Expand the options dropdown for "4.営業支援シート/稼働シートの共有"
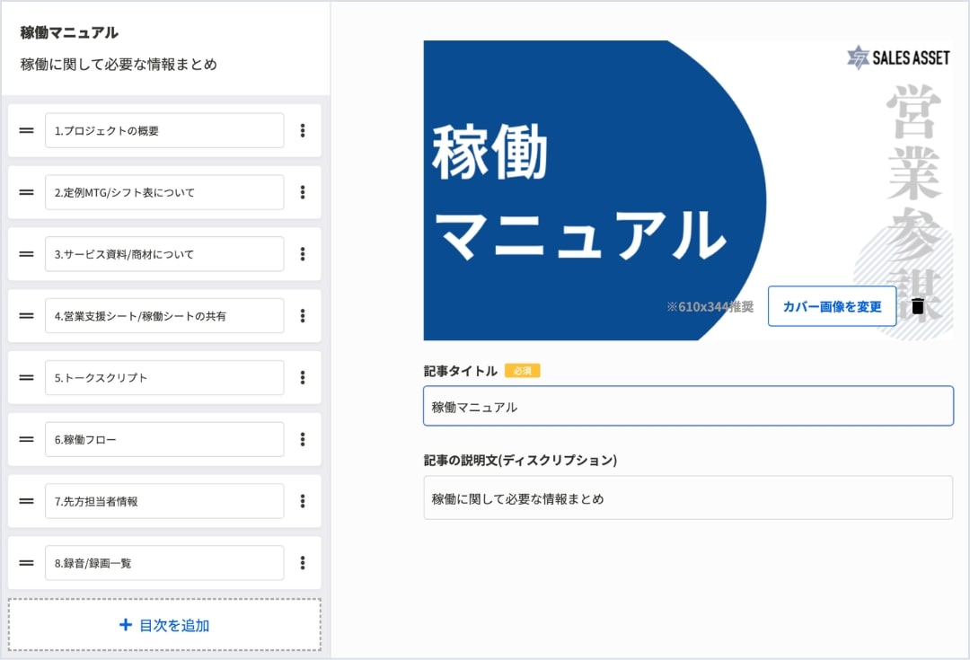The width and height of the screenshot is (970, 660). [x=304, y=315]
